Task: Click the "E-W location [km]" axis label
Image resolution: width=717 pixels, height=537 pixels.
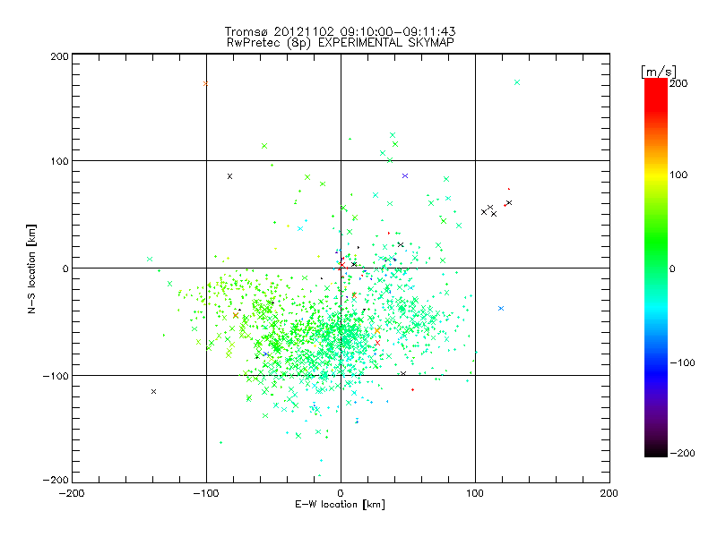Action: coord(340,504)
